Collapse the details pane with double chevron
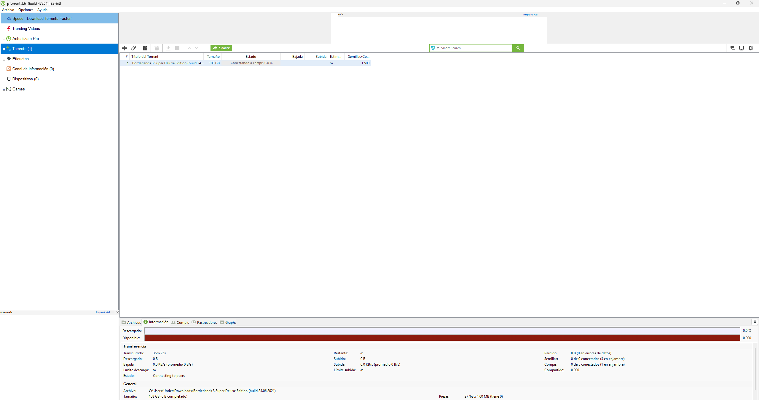This screenshot has height=400, width=759. pyautogui.click(x=755, y=322)
